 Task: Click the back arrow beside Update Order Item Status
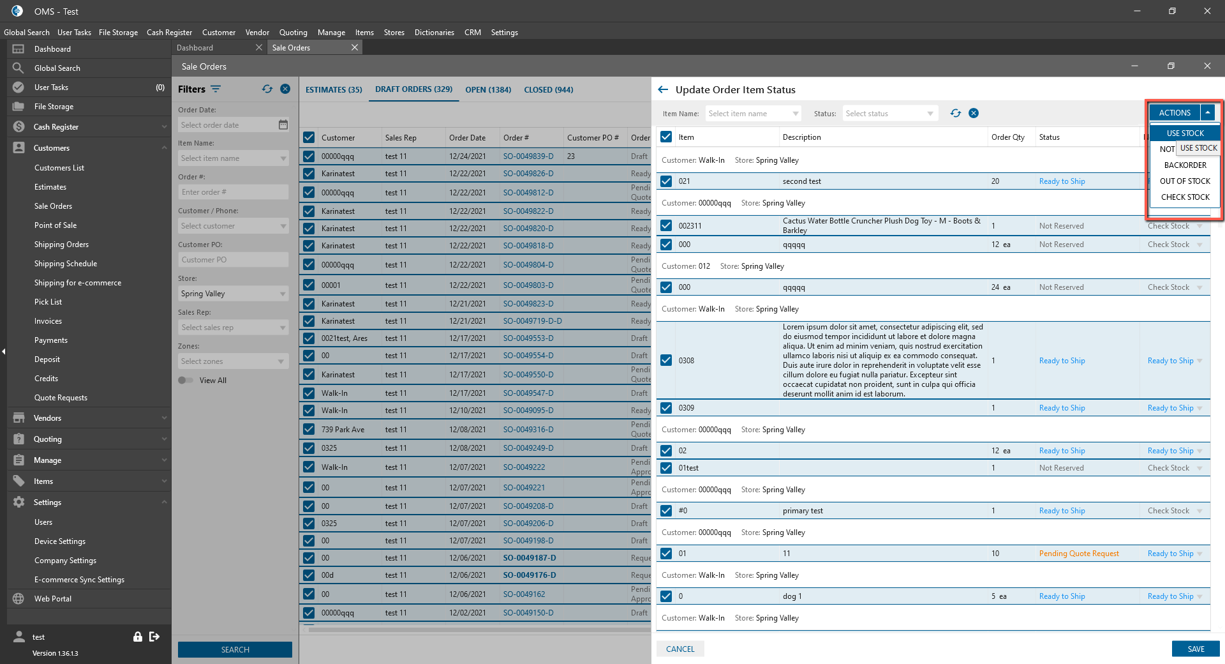click(663, 90)
